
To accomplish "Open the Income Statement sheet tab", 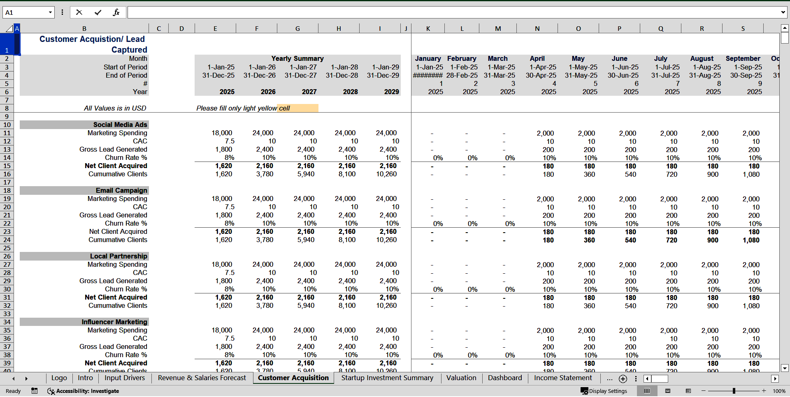I will (563, 378).
